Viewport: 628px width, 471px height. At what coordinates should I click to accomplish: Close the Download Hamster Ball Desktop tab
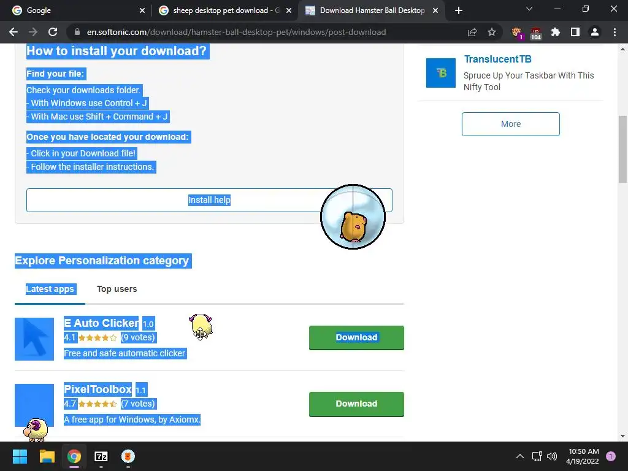[435, 10]
